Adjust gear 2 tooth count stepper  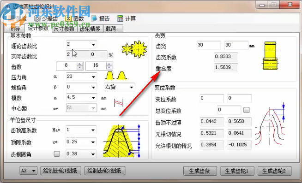(109, 66)
